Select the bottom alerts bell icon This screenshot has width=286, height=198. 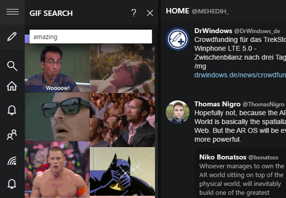12,183
